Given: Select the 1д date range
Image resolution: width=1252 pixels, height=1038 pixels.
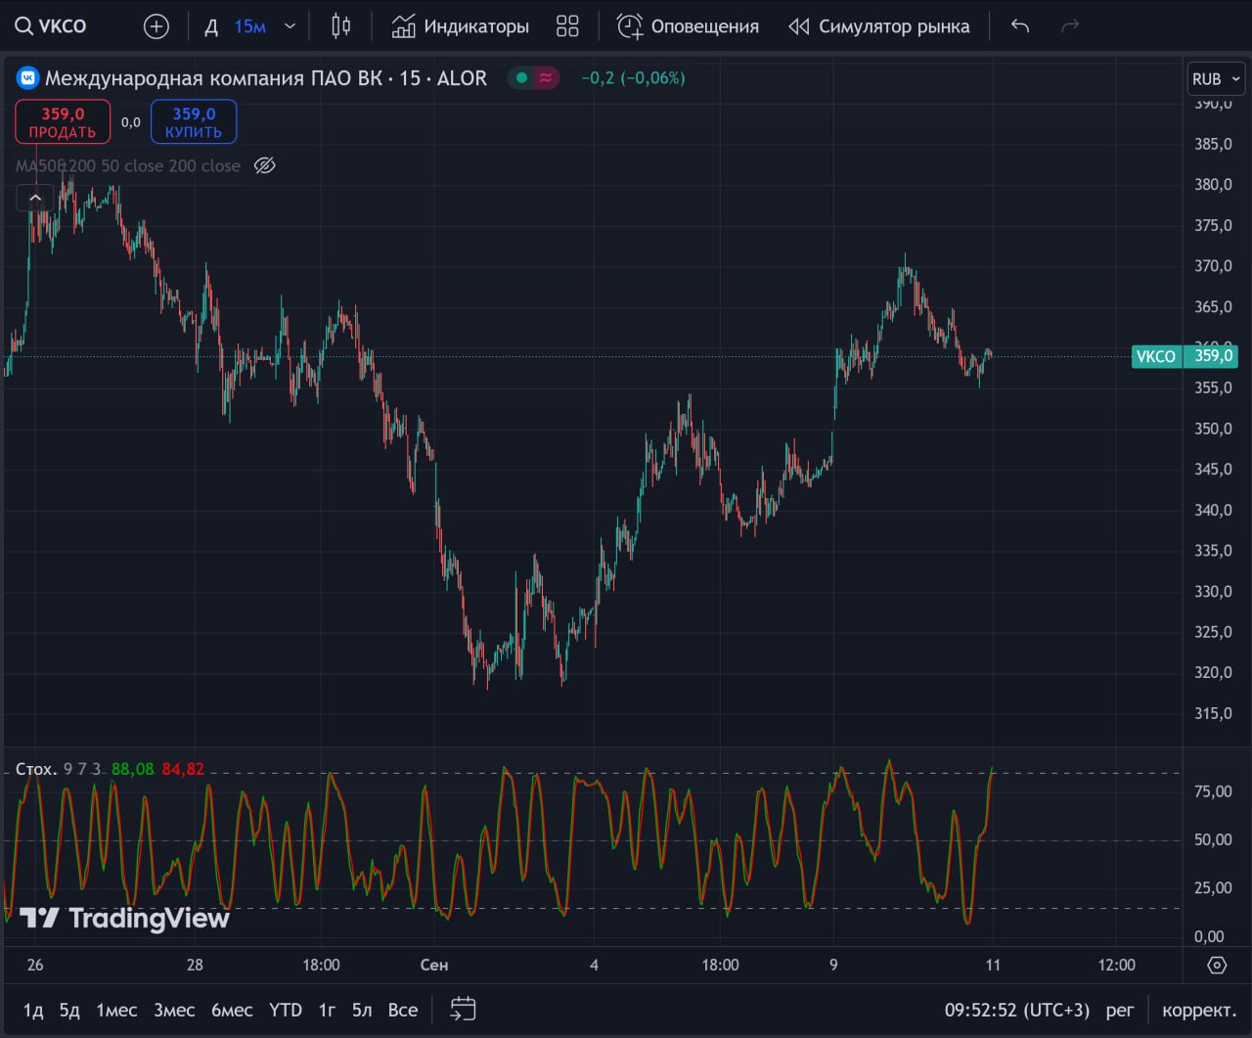Looking at the screenshot, I should coord(33,1010).
